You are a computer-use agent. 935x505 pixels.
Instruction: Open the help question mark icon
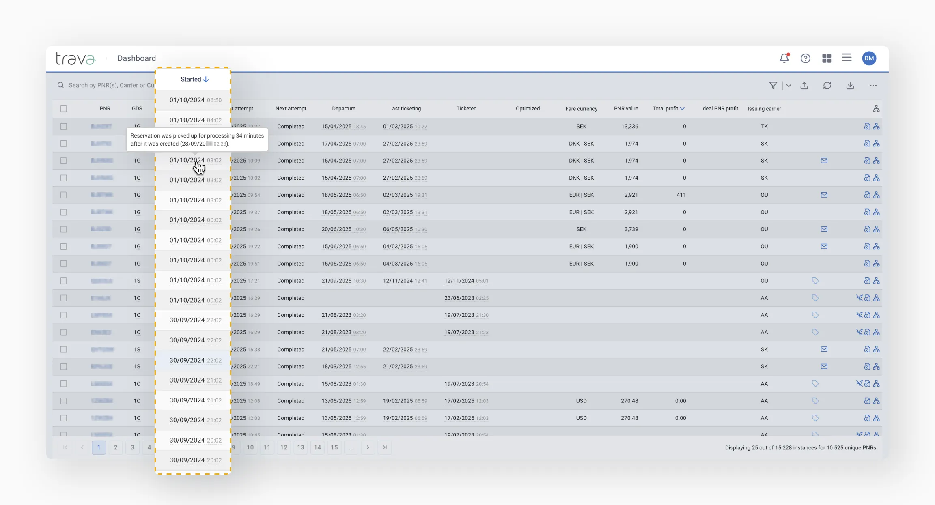(806, 58)
